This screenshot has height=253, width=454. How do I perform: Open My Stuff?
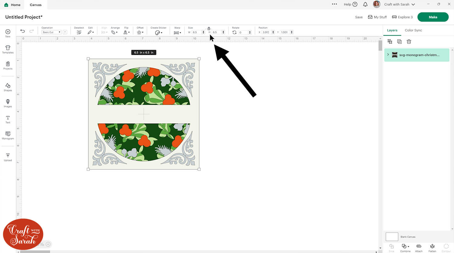pos(377,17)
